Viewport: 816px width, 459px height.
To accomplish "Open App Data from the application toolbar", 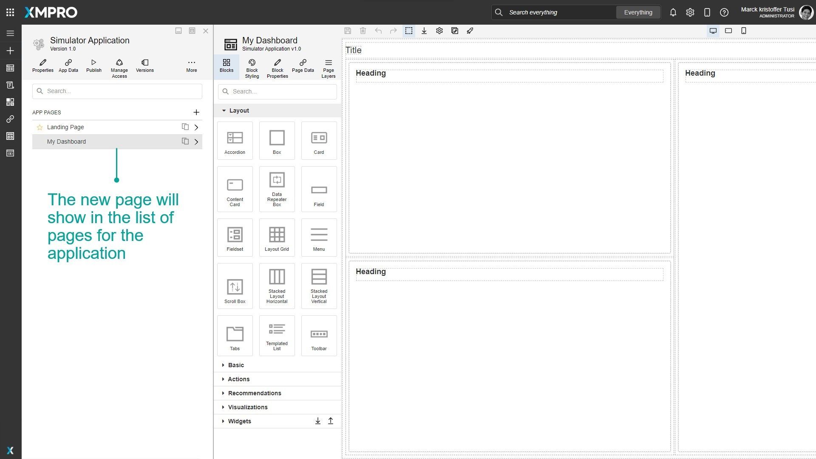I will click(68, 66).
